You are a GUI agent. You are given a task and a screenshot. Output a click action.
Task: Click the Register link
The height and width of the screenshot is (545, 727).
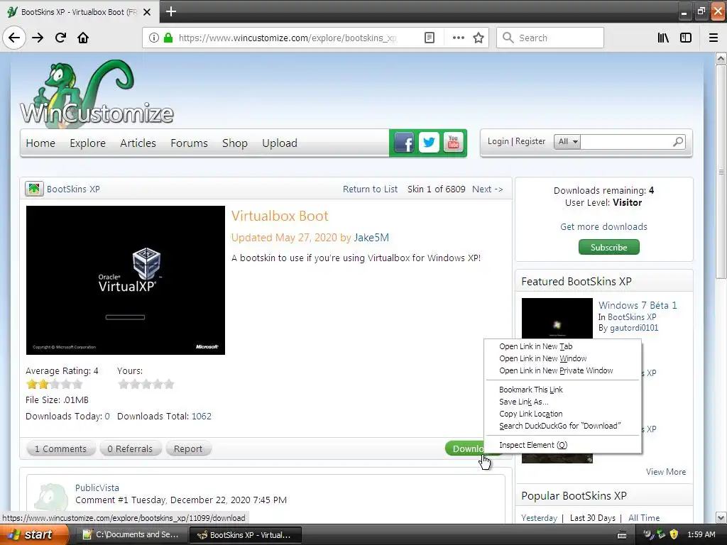(x=530, y=141)
